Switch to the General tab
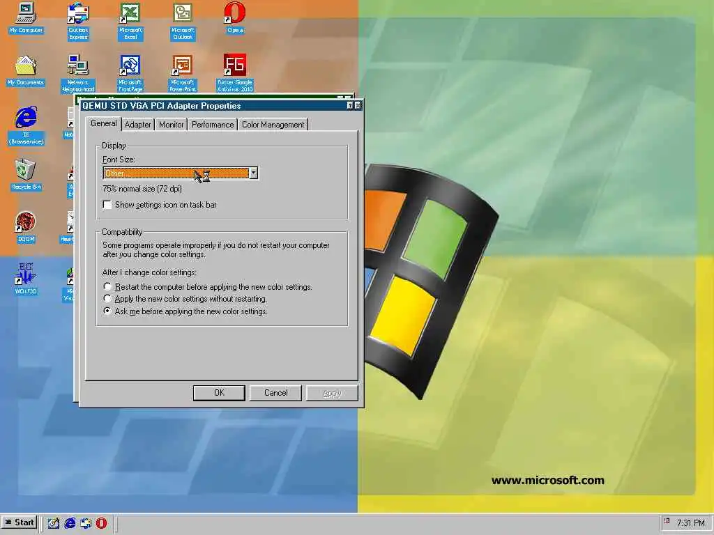This screenshot has height=535, width=714. [103, 123]
